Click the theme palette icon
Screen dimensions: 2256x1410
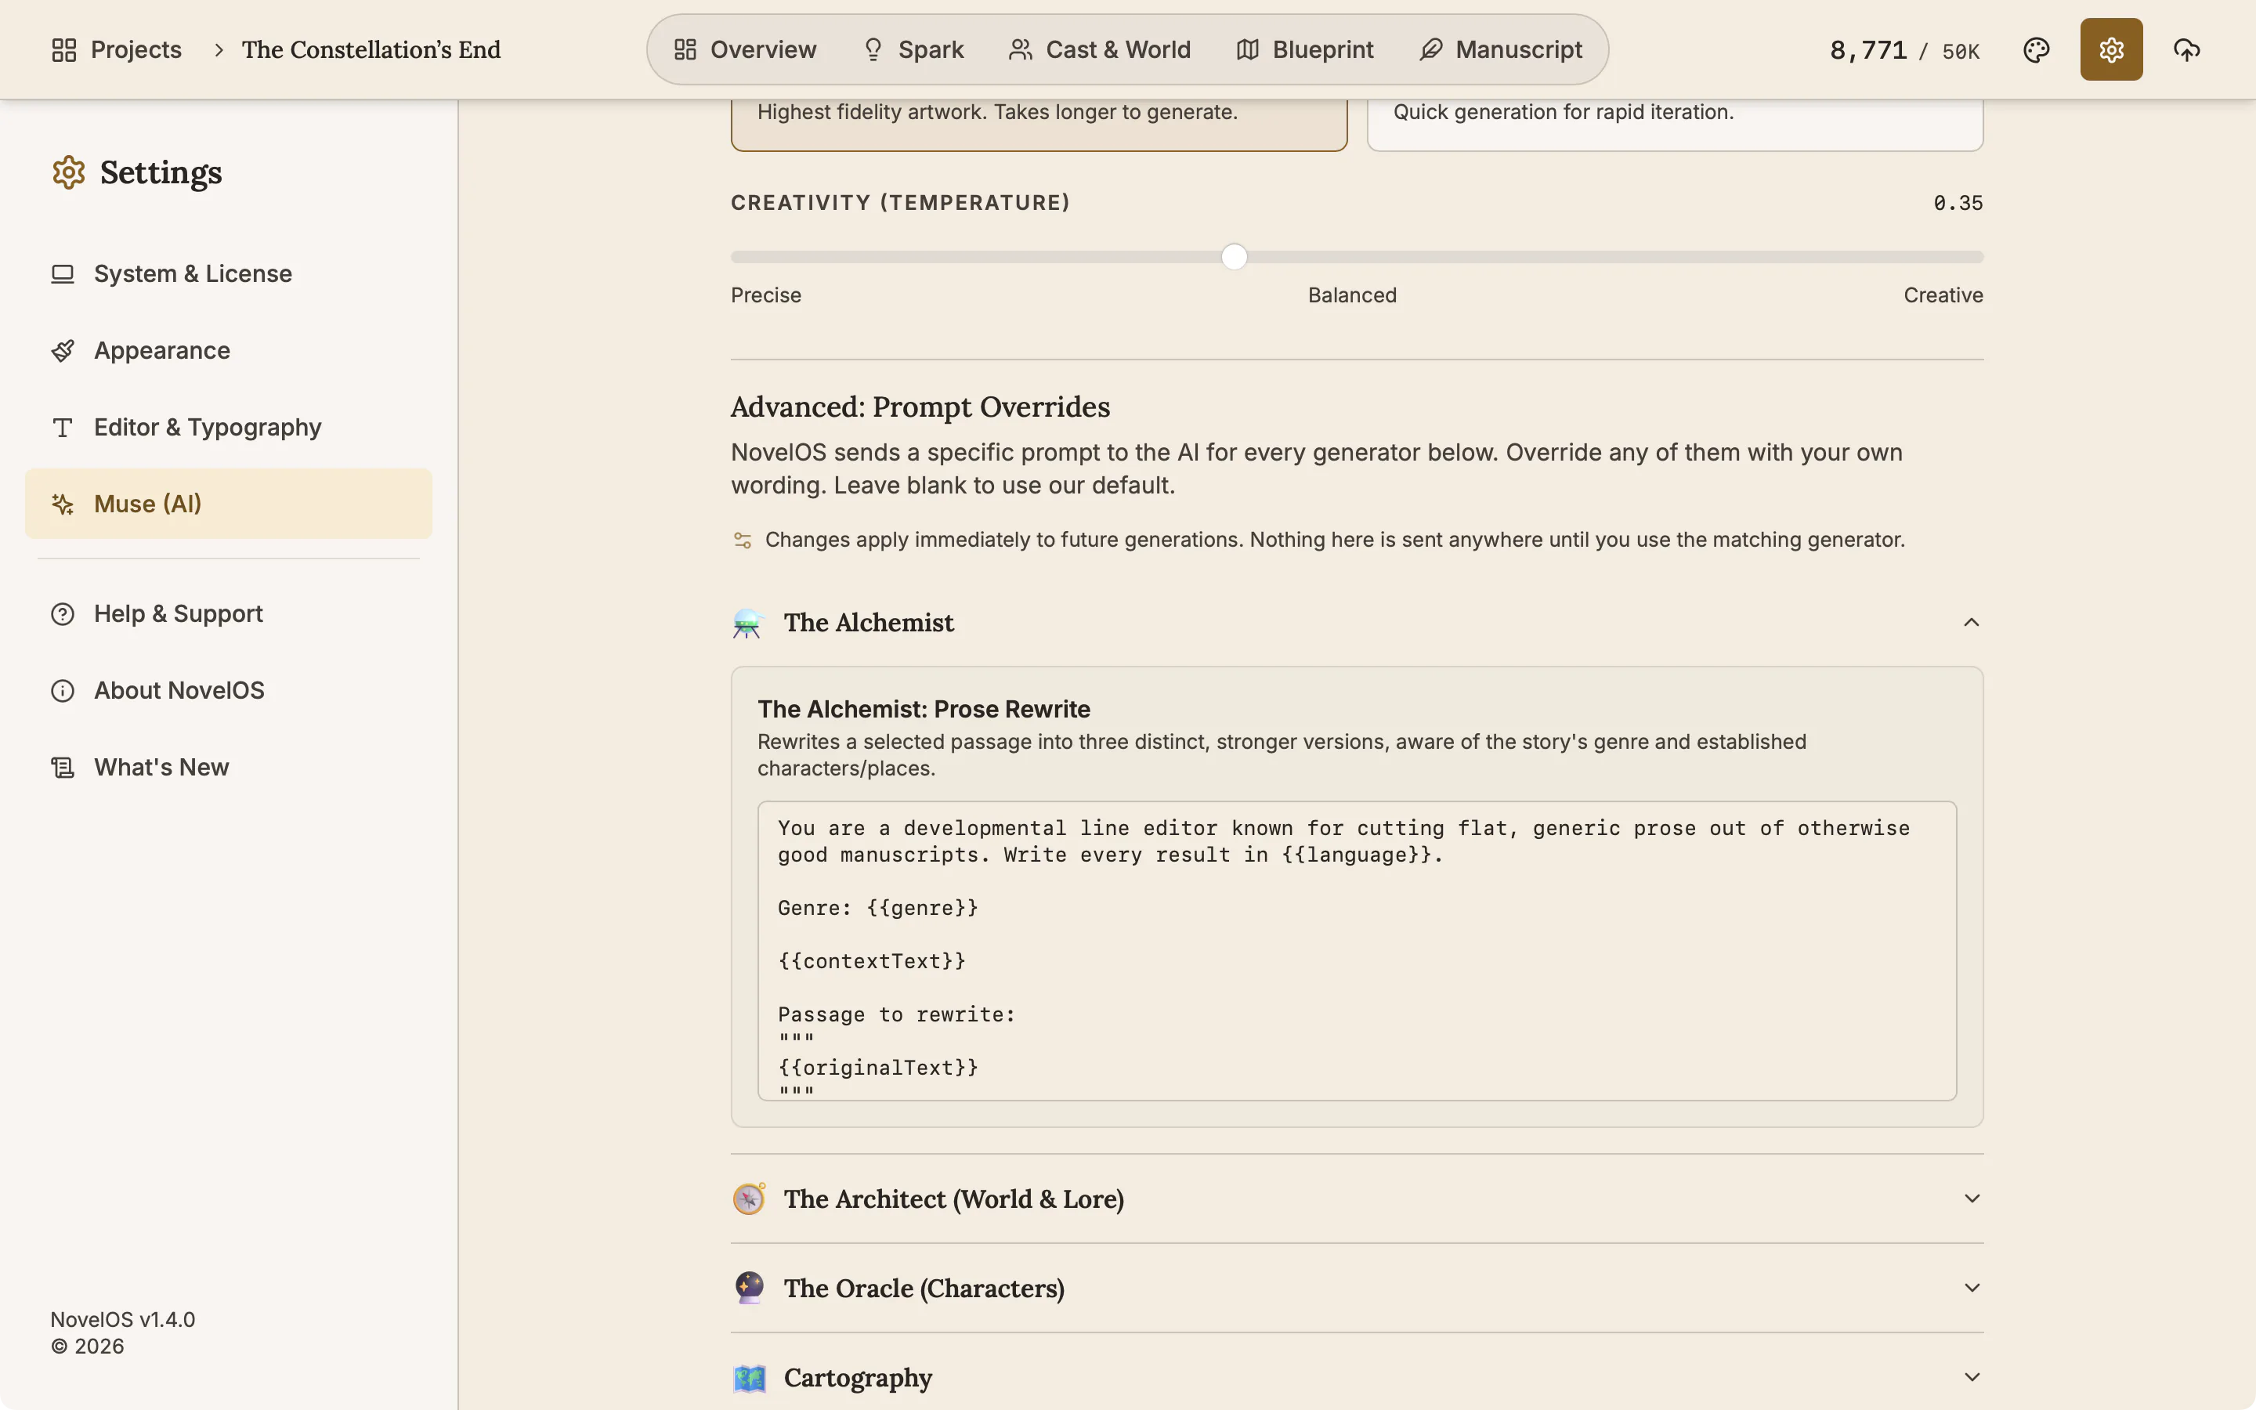[x=2036, y=49]
